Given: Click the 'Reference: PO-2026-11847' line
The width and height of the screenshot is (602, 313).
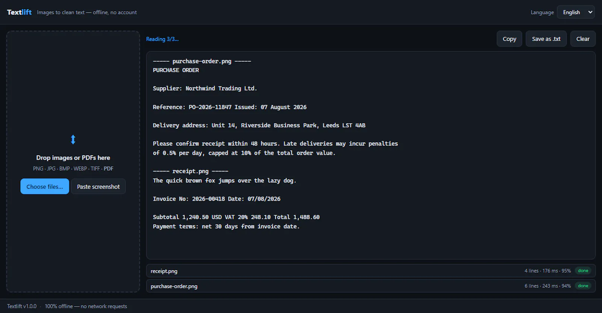Looking at the screenshot, I should tap(230, 107).
